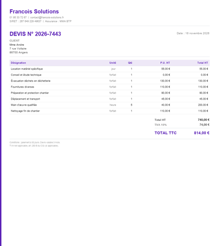
Task: Select 'Location matériel spécifique' row label
Action: pyautogui.click(x=27, y=69)
